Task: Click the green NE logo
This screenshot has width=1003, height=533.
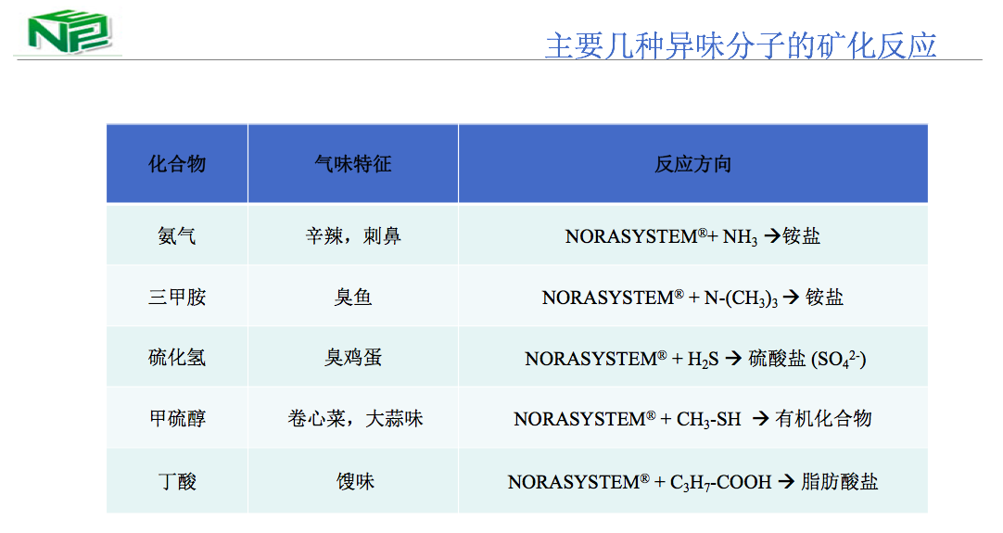Action: click(x=70, y=31)
